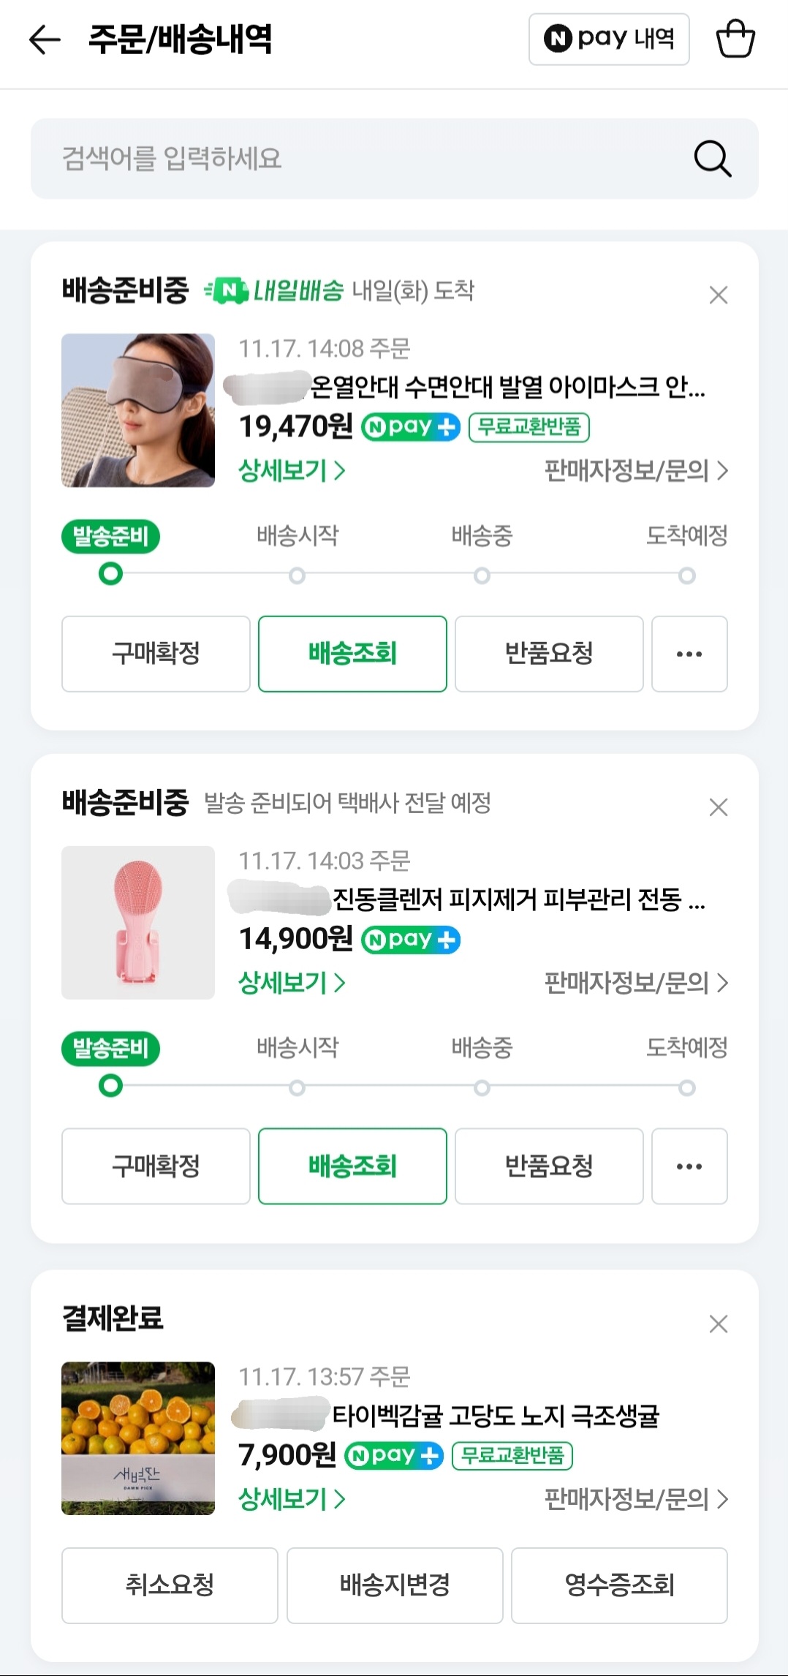This screenshot has width=788, height=1676.
Task: Expand 상세보기 for the eye mask order
Action: [292, 470]
